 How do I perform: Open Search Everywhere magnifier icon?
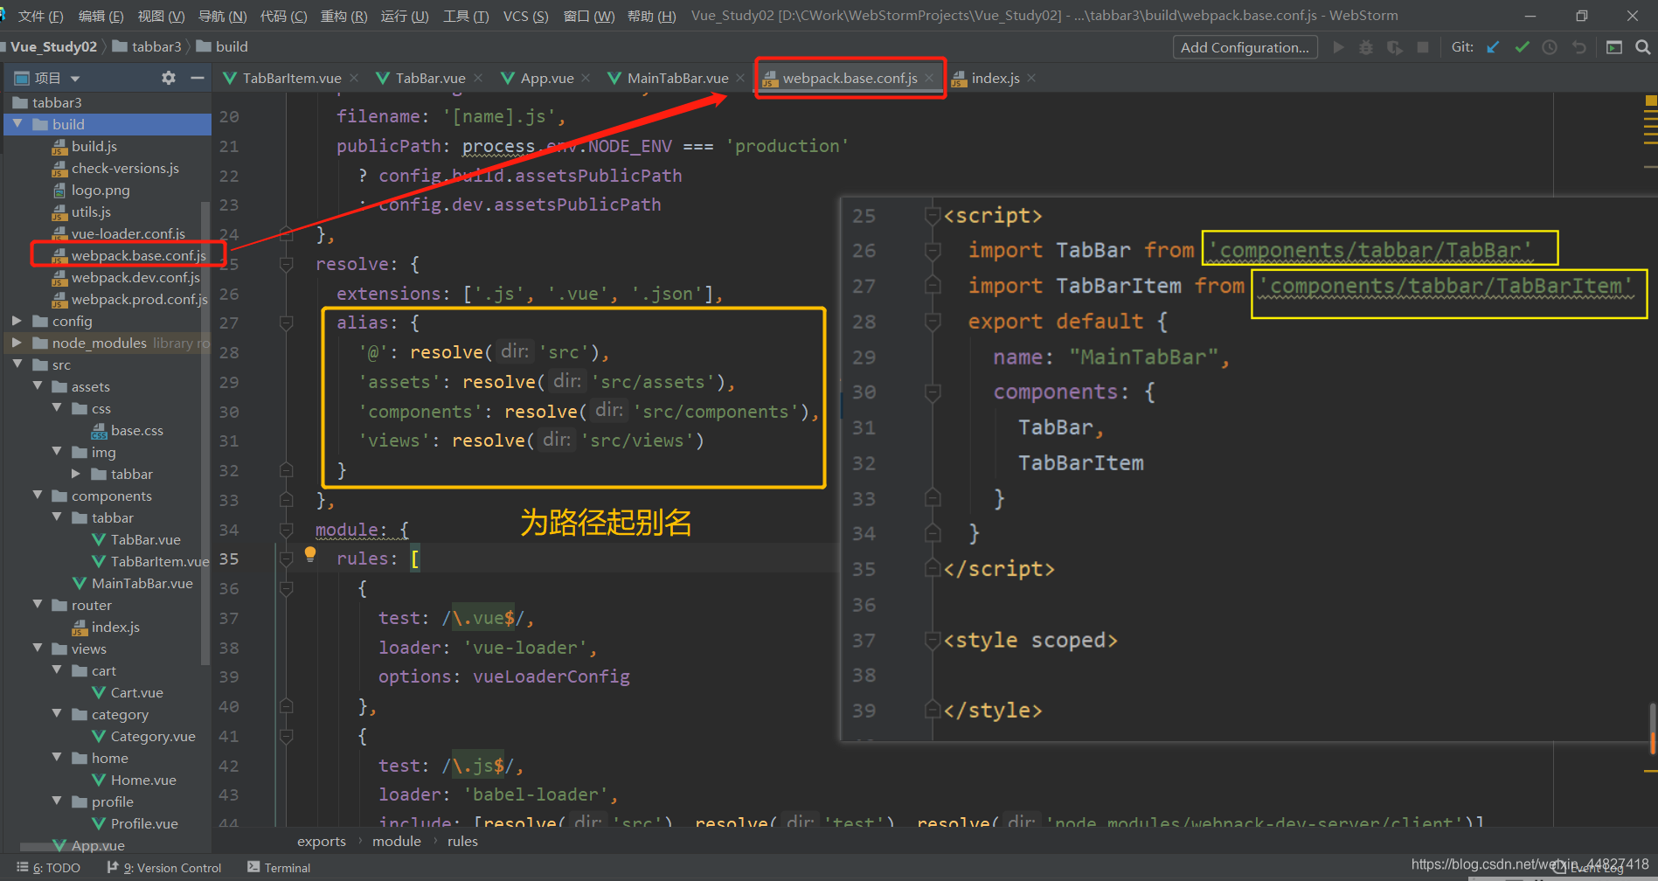coord(1642,47)
